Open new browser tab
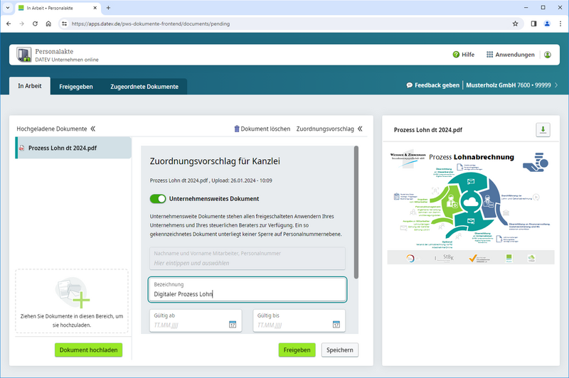The height and width of the screenshot is (378, 569). click(x=108, y=8)
